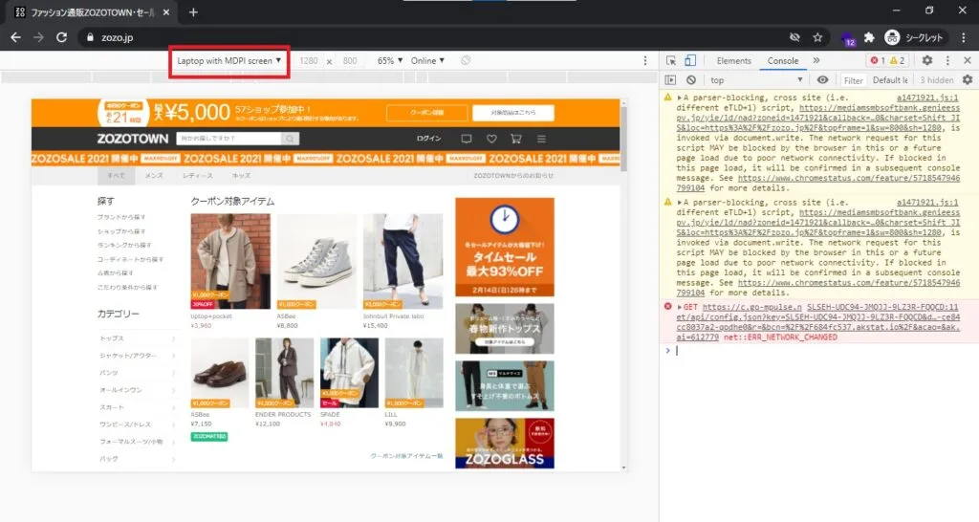Clear the console
Screen dimensions: 979x522
[691, 80]
